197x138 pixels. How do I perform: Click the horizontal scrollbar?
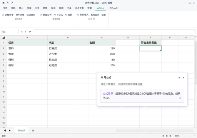155,130
